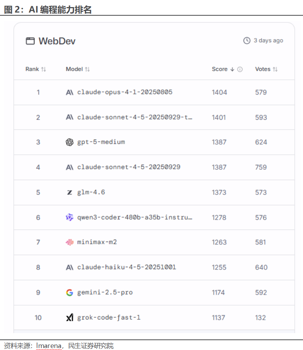Open model glm-4.6

(x=91, y=192)
